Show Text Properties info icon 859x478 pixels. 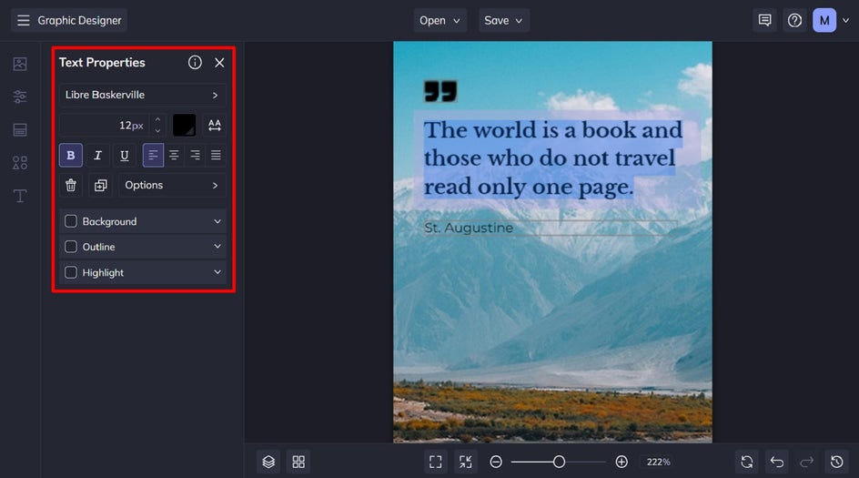[195, 63]
